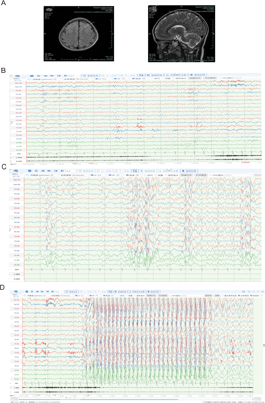
Task: Start playback in panel D EEG viewer
Action: coord(27,291)
